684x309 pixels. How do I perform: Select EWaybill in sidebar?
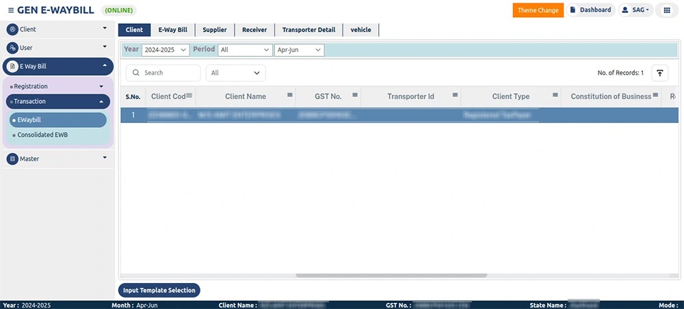click(58, 120)
